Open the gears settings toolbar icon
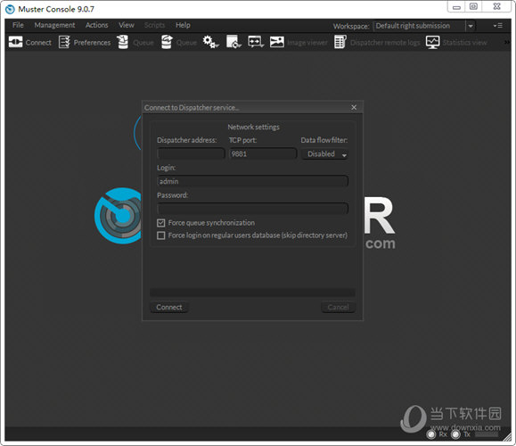This screenshot has width=516, height=446. [x=210, y=42]
